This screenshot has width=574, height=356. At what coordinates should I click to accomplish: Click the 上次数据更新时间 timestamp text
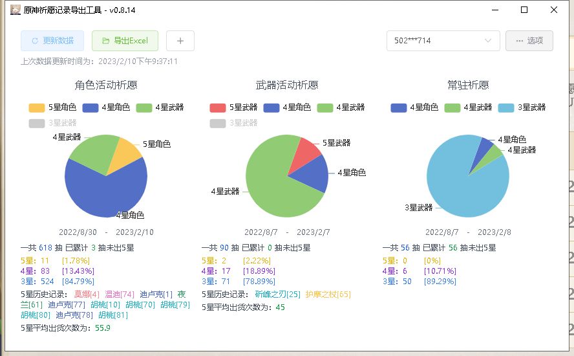(99, 61)
